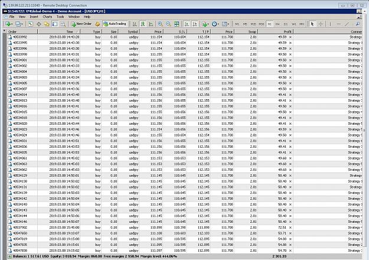Select the crosshair tool
369x260 pixels.
(321, 24)
